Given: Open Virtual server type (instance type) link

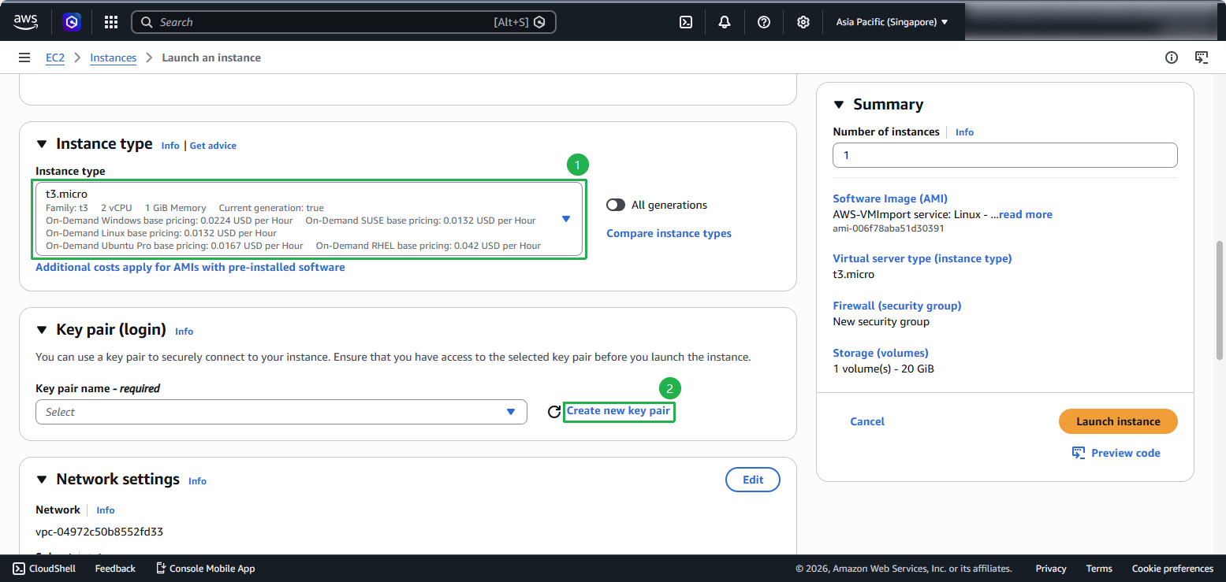Looking at the screenshot, I should 922,258.
